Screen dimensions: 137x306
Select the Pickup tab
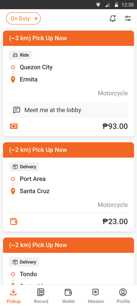coord(14,296)
